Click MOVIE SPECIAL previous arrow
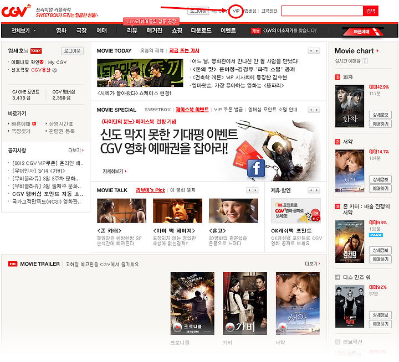The width and height of the screenshot is (399, 362). click(x=311, y=110)
